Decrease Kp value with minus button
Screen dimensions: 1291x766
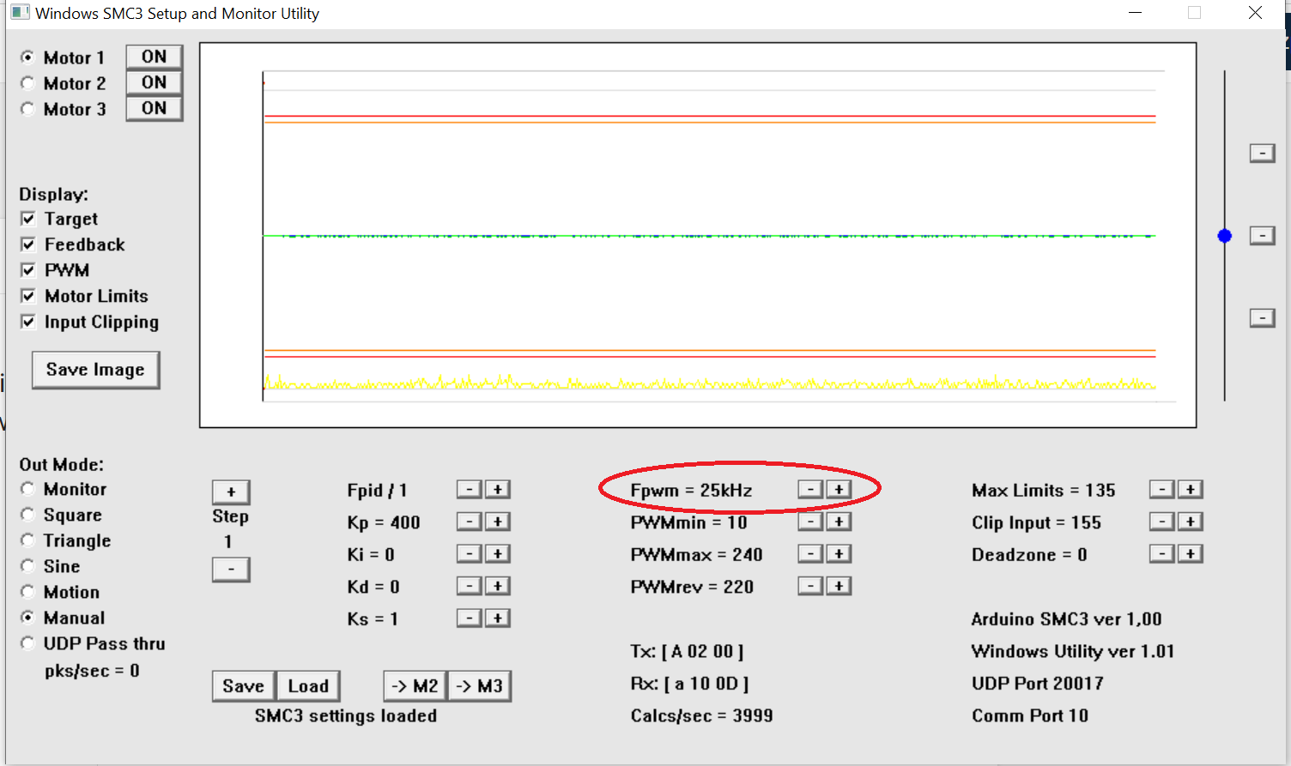coord(469,522)
